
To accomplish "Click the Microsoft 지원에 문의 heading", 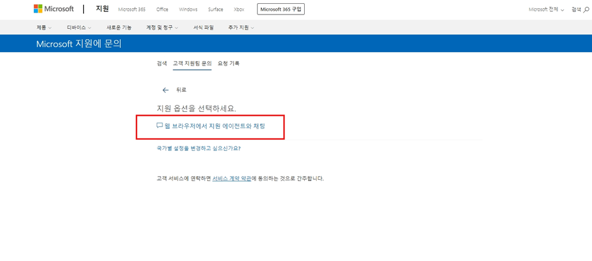I will (x=79, y=44).
